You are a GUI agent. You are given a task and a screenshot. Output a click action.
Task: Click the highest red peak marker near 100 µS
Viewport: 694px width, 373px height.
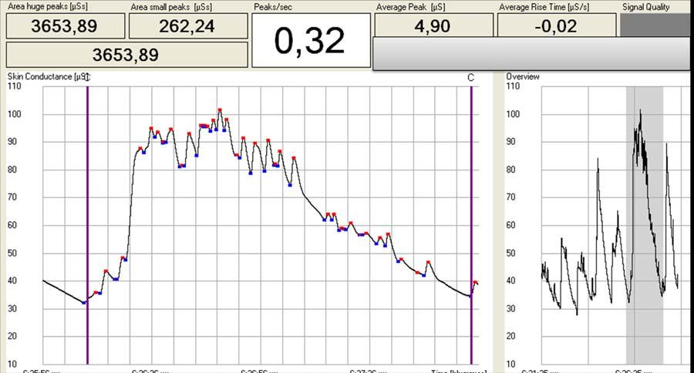[220, 109]
